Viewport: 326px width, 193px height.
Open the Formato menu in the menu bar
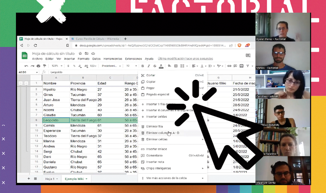pos(84,59)
